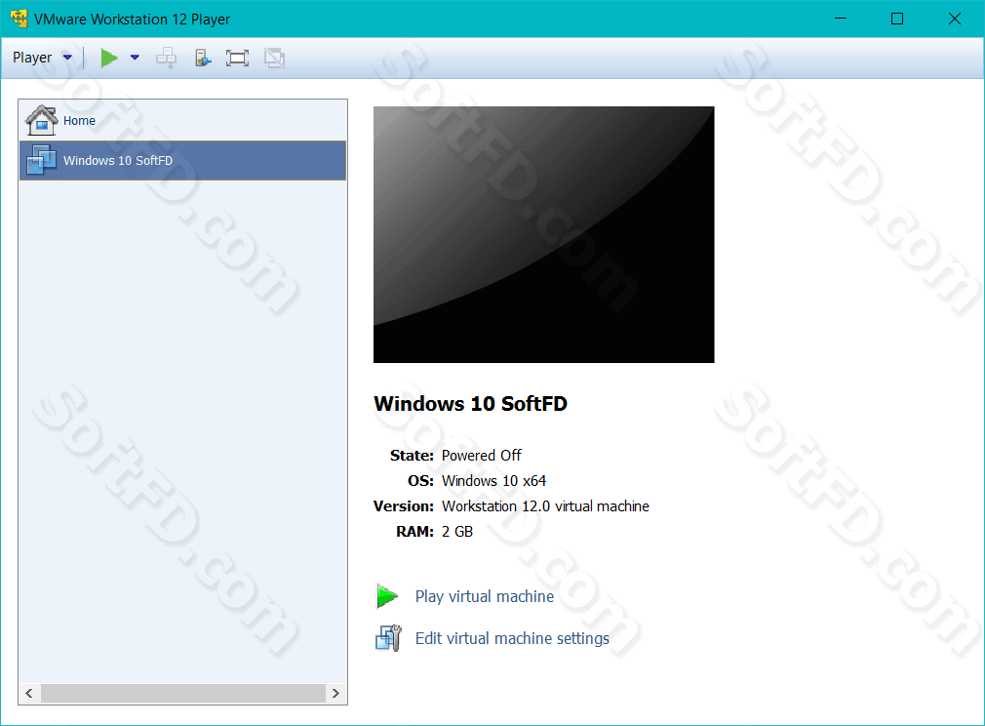The image size is (985, 726).
Task: Click the green power-on toolbar button
Action: [x=109, y=58]
